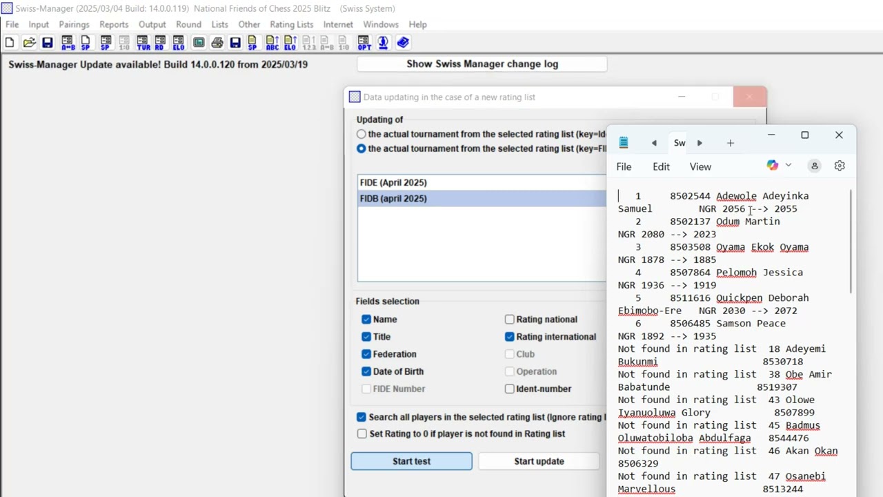Open the Input menu
Image resolution: width=883 pixels, height=497 pixels.
tap(39, 24)
